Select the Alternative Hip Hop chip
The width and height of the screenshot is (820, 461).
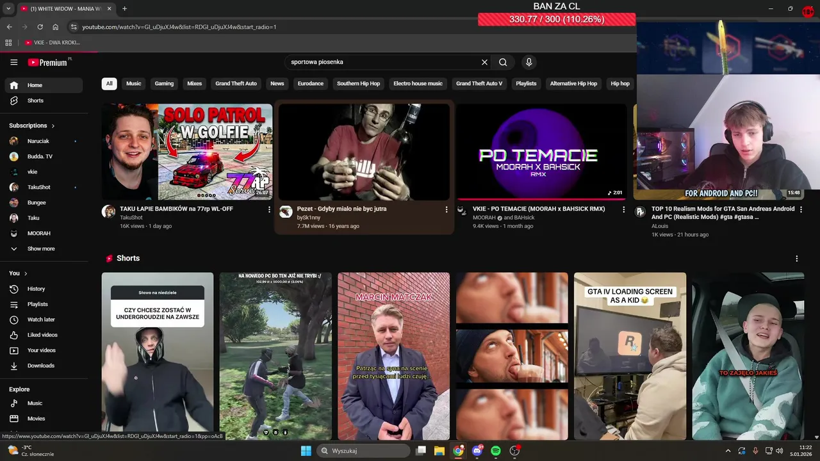573,83
